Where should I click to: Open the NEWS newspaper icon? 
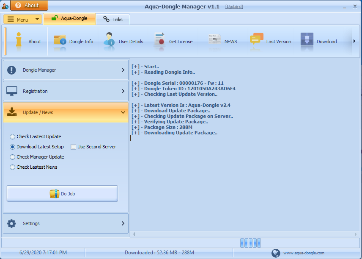[x=215, y=39]
